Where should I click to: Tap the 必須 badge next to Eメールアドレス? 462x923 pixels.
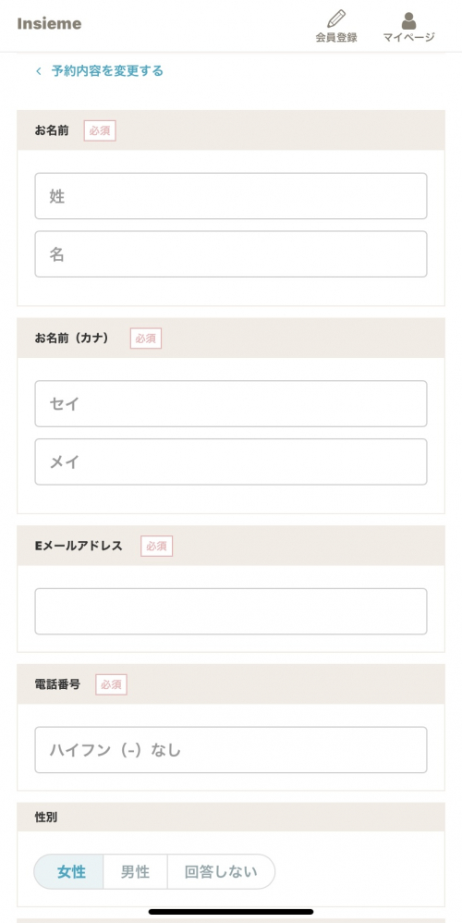(x=156, y=547)
